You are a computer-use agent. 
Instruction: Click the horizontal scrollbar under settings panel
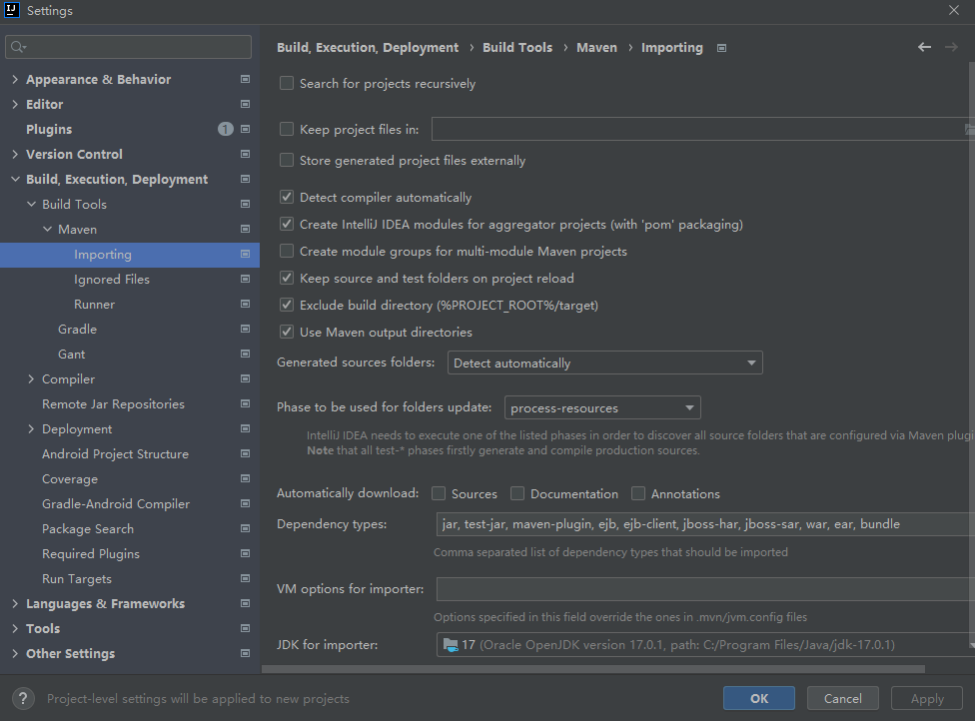pyautogui.click(x=593, y=669)
